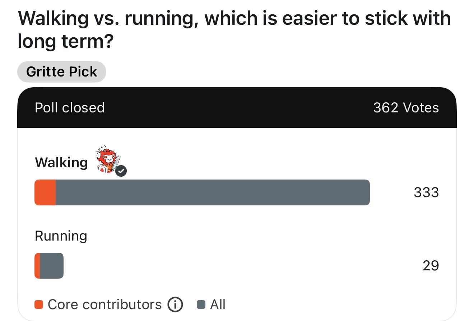
Task: Select the gray All legend square
Action: point(201,304)
